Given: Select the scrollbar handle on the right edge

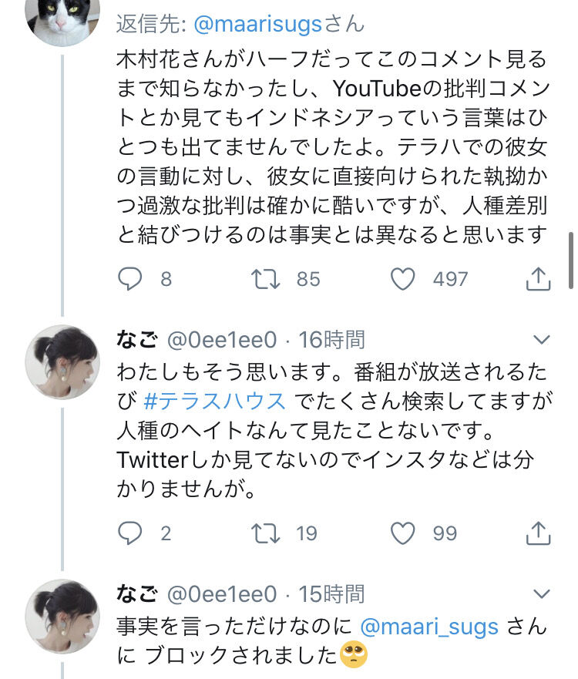Looking at the screenshot, I should 571,261.
